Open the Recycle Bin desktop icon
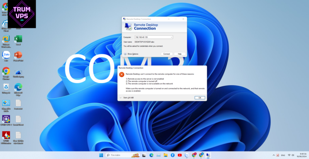This screenshot has height=159, width=309. click(6, 88)
